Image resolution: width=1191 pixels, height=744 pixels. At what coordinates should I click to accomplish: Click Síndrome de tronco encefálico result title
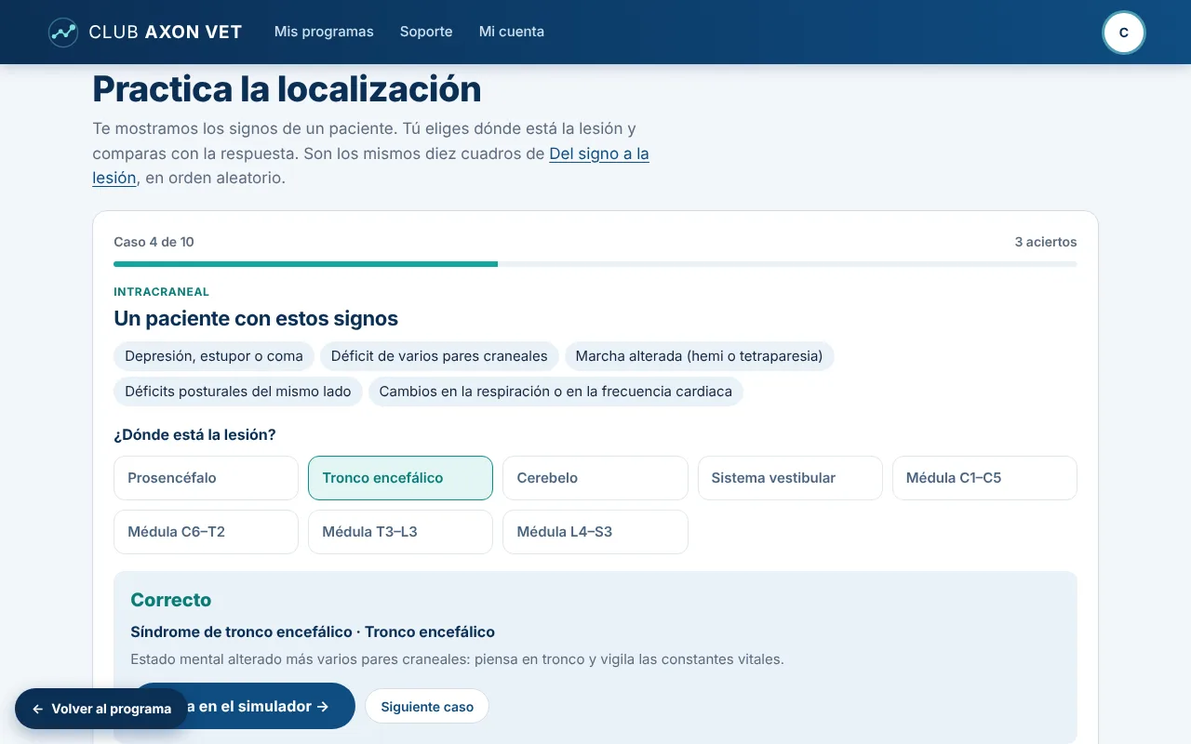pyautogui.click(x=313, y=632)
